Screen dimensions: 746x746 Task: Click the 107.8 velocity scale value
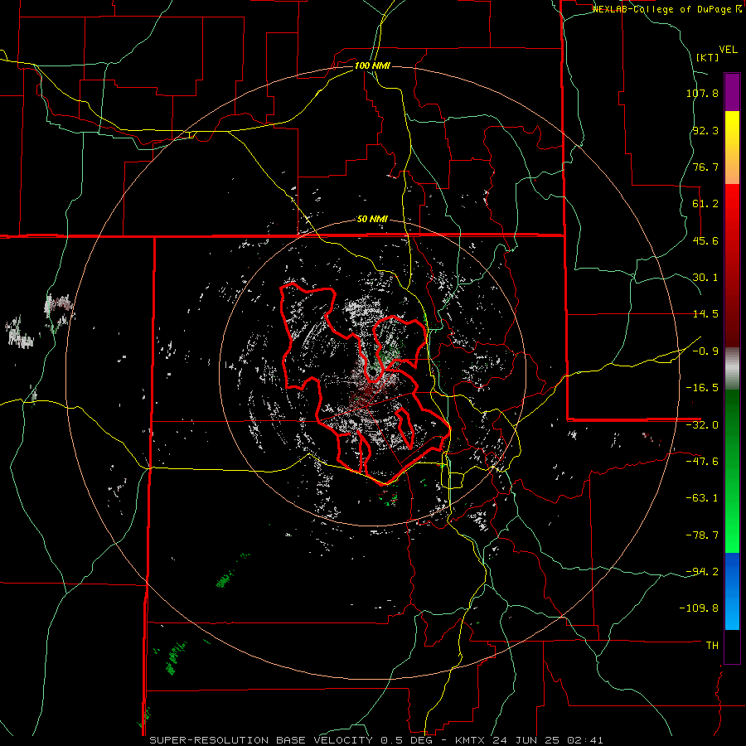pos(702,93)
